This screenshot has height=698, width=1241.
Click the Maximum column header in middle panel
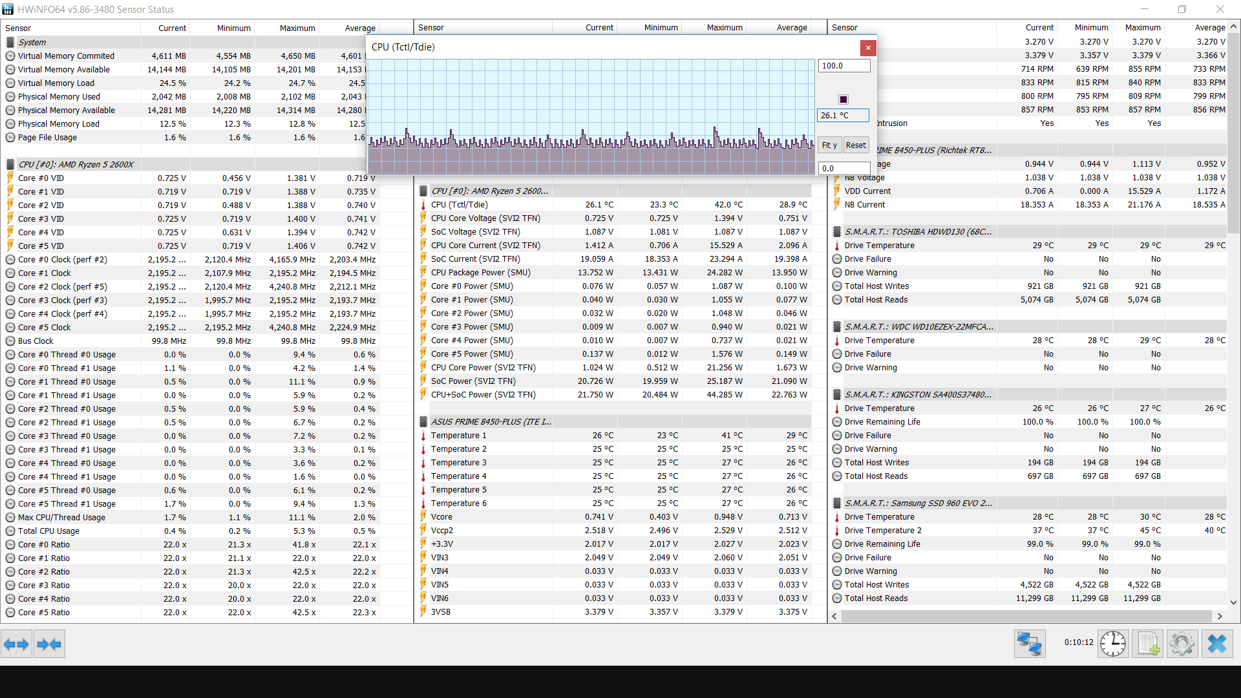point(715,27)
